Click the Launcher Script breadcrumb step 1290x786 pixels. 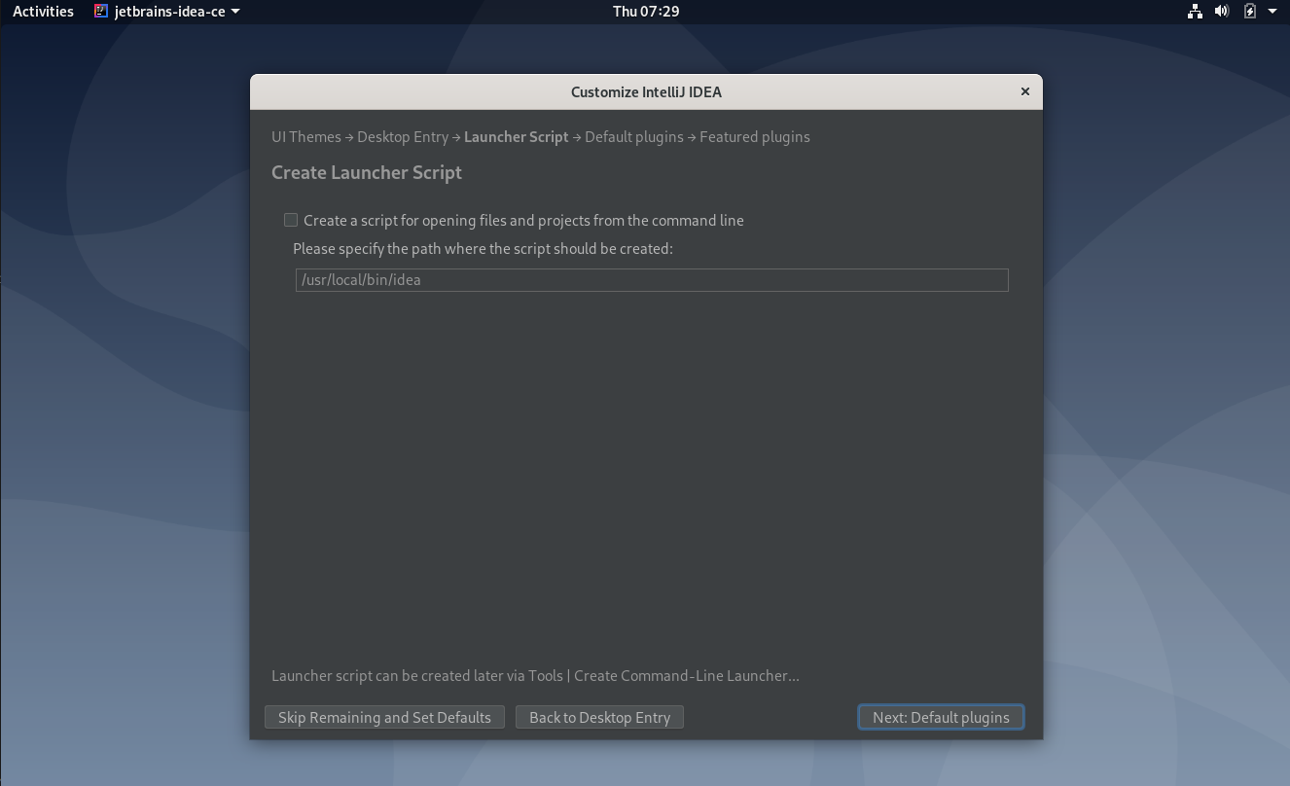pyautogui.click(x=517, y=137)
